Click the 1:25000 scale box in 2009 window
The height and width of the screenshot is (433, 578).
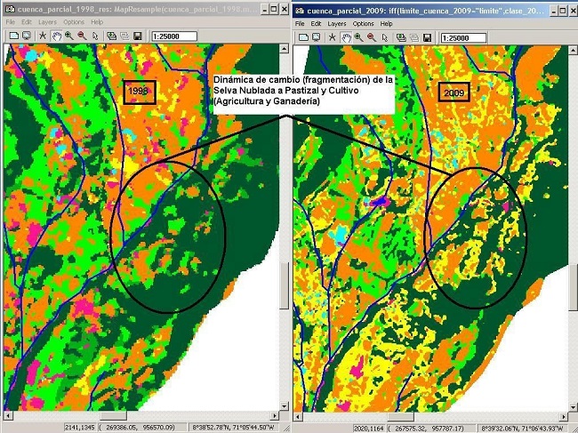tap(464, 36)
